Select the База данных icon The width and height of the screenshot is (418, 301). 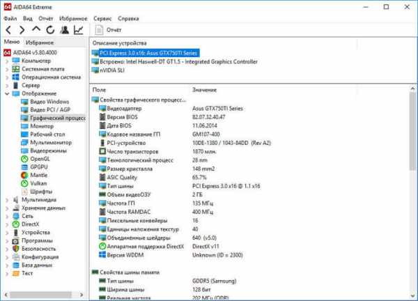pyautogui.click(x=16, y=265)
